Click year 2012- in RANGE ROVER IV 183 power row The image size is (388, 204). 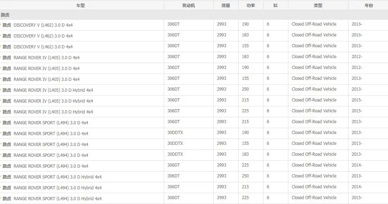357,57
